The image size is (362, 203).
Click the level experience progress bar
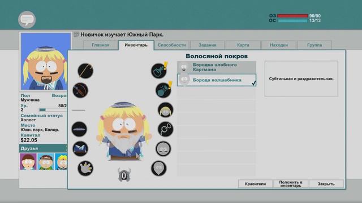(x=53, y=110)
